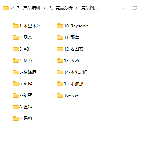Select folder named 12-安图家
This screenshot has height=141, width=143.
pyautogui.click(x=70, y=49)
